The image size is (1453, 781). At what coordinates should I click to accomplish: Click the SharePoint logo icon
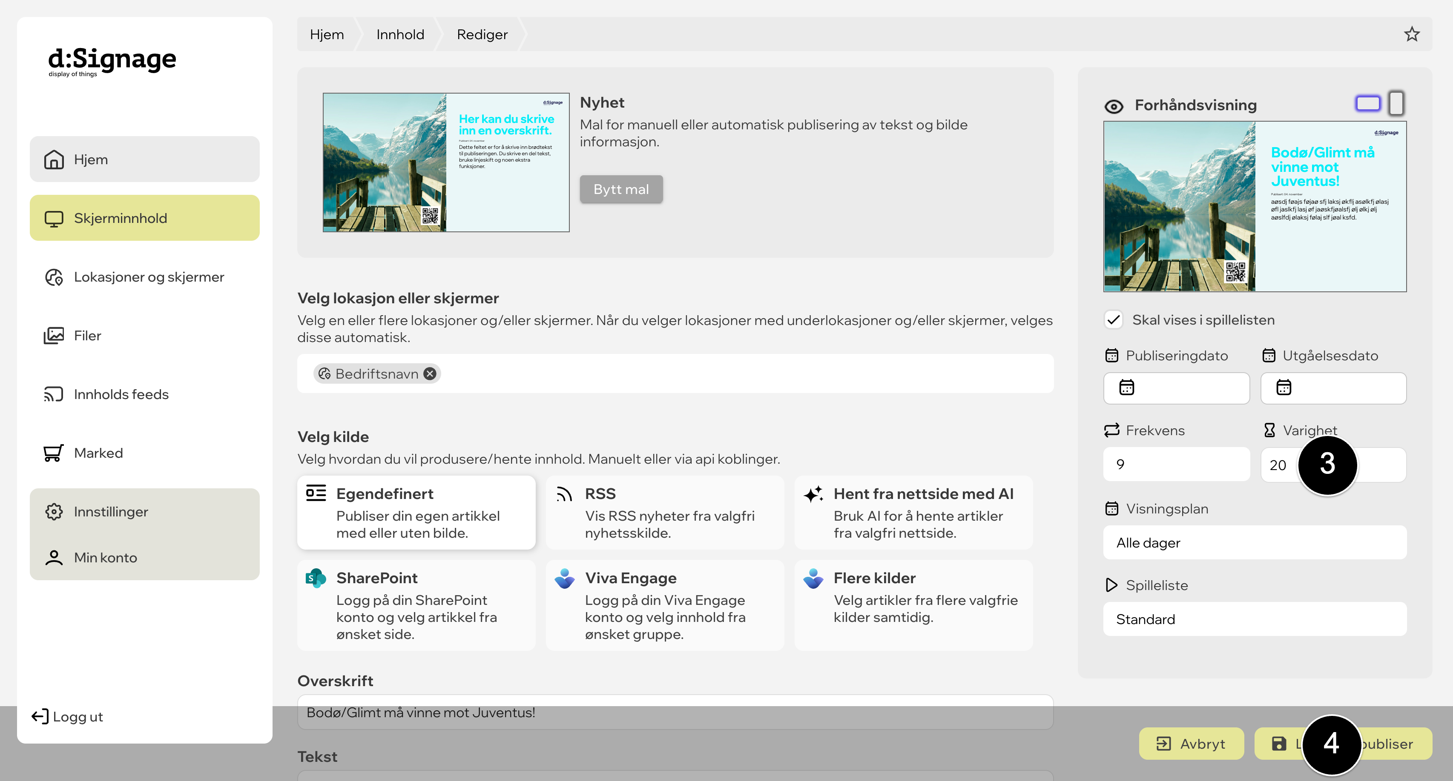point(316,578)
